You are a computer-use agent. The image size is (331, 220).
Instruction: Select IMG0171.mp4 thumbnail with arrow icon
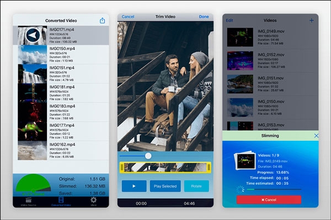tap(31, 35)
